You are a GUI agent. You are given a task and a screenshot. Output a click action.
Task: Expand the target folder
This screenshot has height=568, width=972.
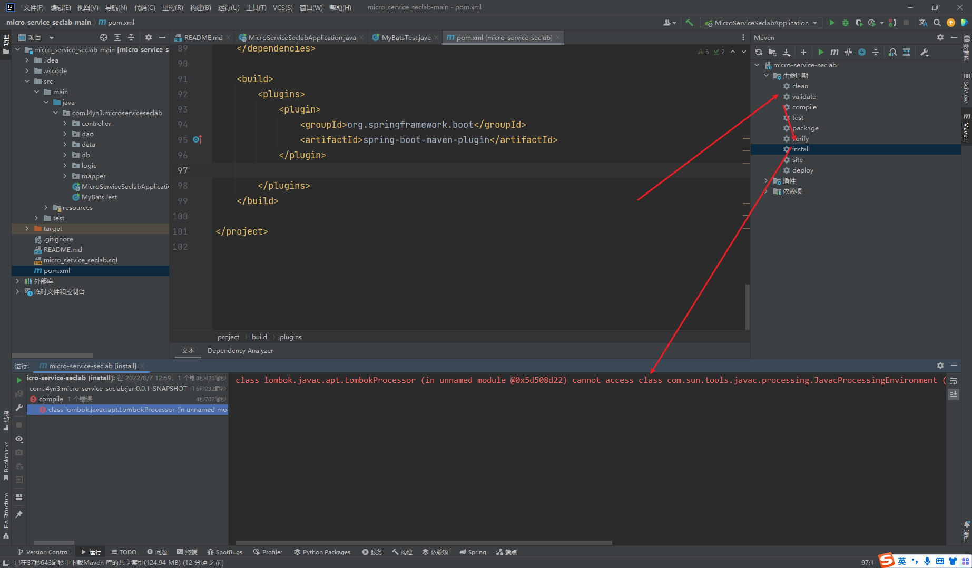27,229
